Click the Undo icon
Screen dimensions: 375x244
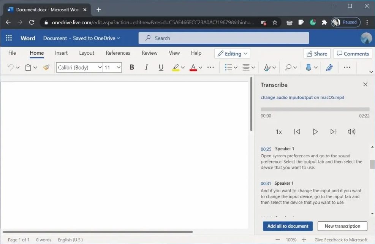point(10,67)
